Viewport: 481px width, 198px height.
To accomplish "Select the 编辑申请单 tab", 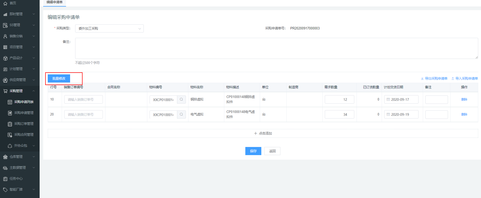I will click(x=55, y=2).
